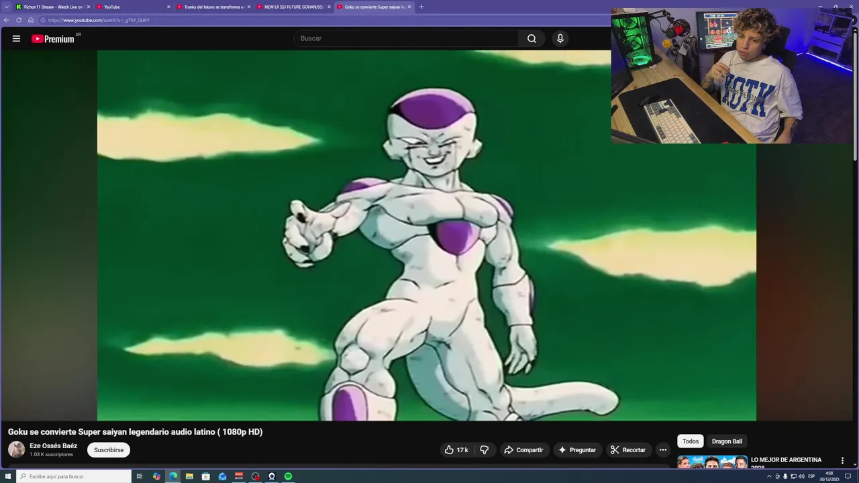Open OBS Studio taskbar icon
Image resolution: width=859 pixels, height=483 pixels.
pyautogui.click(x=255, y=476)
